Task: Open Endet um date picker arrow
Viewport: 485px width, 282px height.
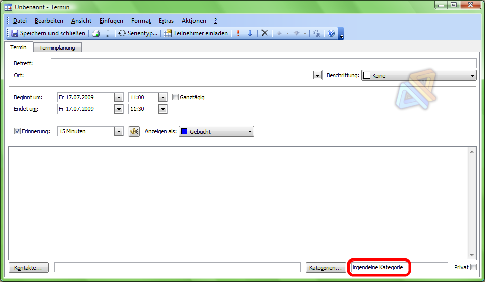Action: click(x=118, y=109)
